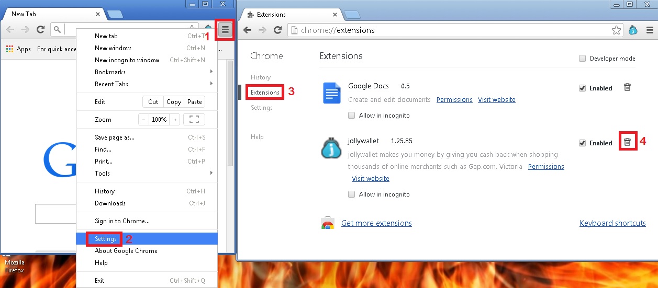Uncheck Enabled for jollywallet
This screenshot has height=288, width=658.
coord(582,143)
